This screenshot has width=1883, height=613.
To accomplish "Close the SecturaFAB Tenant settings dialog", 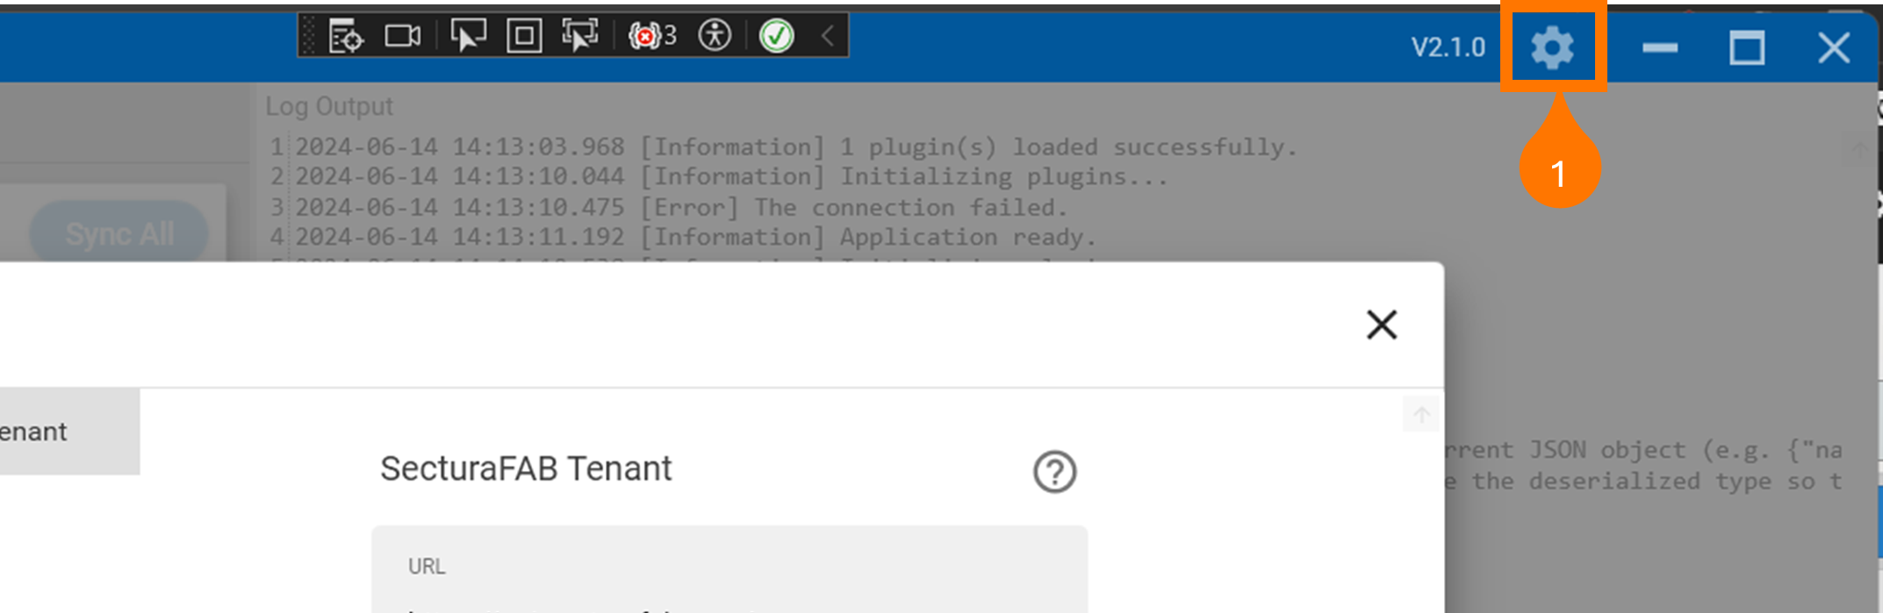I will point(1382,324).
